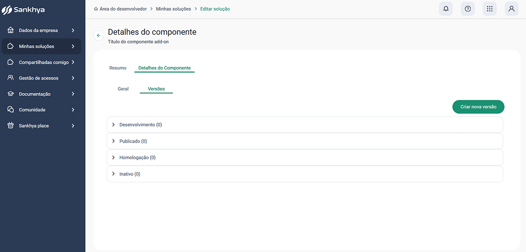Expand Documentação submenu arrow
Viewport: 526px width, 252px height.
pos(73,94)
